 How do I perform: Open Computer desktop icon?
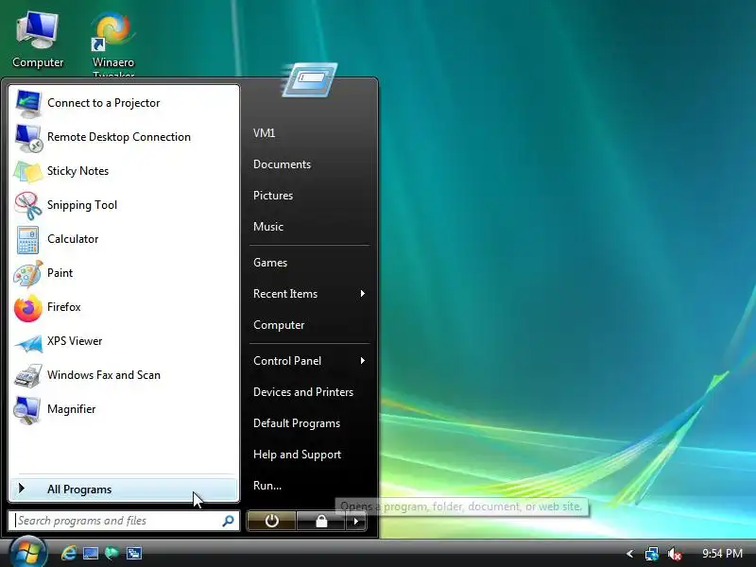(x=38, y=40)
